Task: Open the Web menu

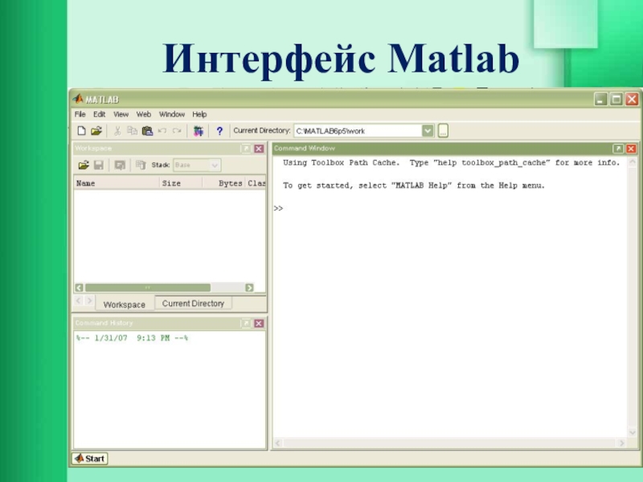Action: [x=144, y=114]
